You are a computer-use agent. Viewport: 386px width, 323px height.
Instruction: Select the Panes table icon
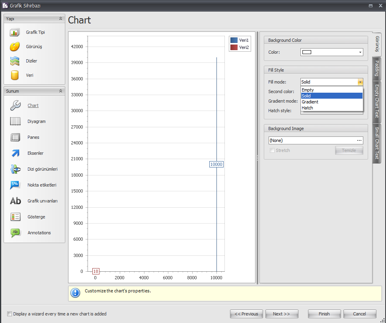click(15, 137)
